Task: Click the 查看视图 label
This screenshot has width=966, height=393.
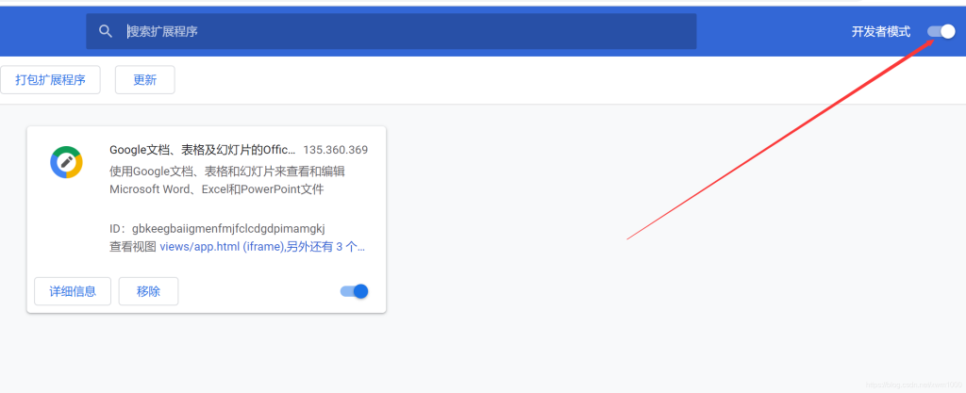Action: (x=132, y=247)
